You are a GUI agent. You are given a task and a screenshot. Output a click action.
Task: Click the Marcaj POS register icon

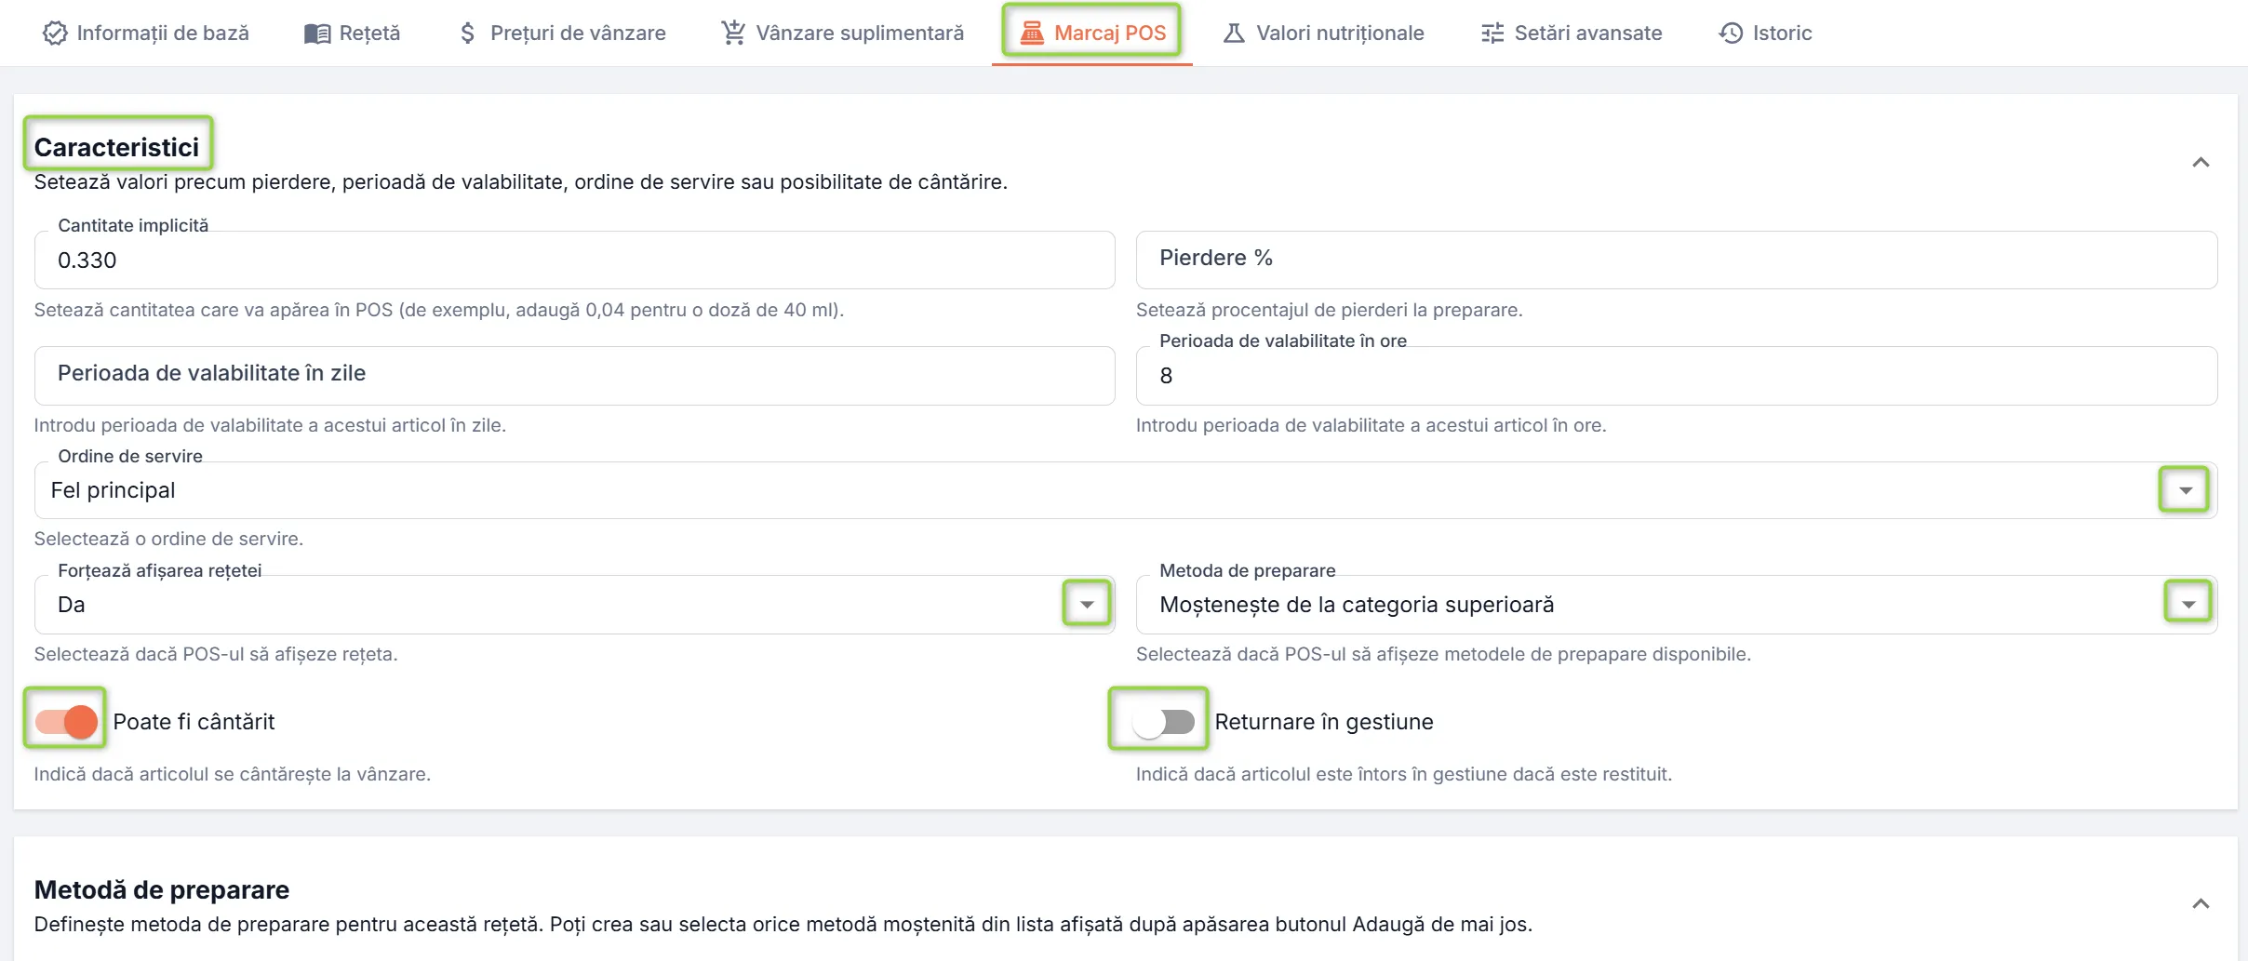coord(1032,33)
